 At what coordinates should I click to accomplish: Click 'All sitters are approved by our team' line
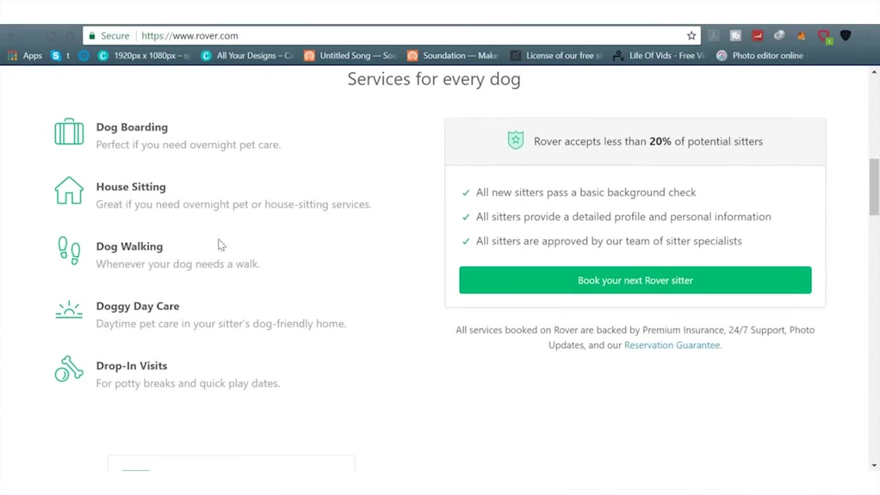point(609,241)
